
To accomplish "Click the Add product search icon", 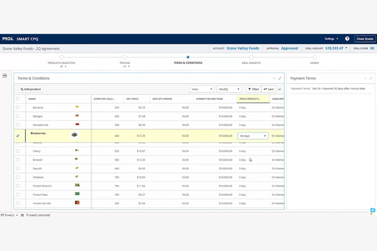I will tap(21, 89).
